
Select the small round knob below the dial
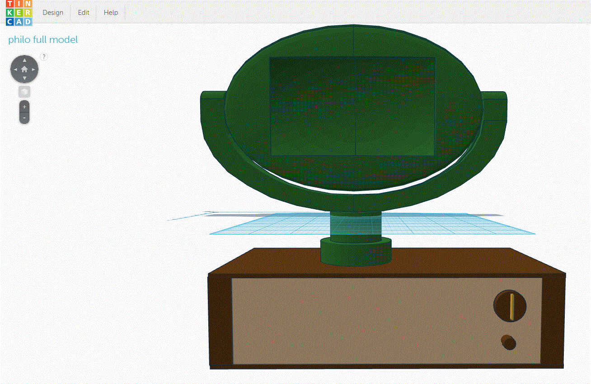click(509, 342)
